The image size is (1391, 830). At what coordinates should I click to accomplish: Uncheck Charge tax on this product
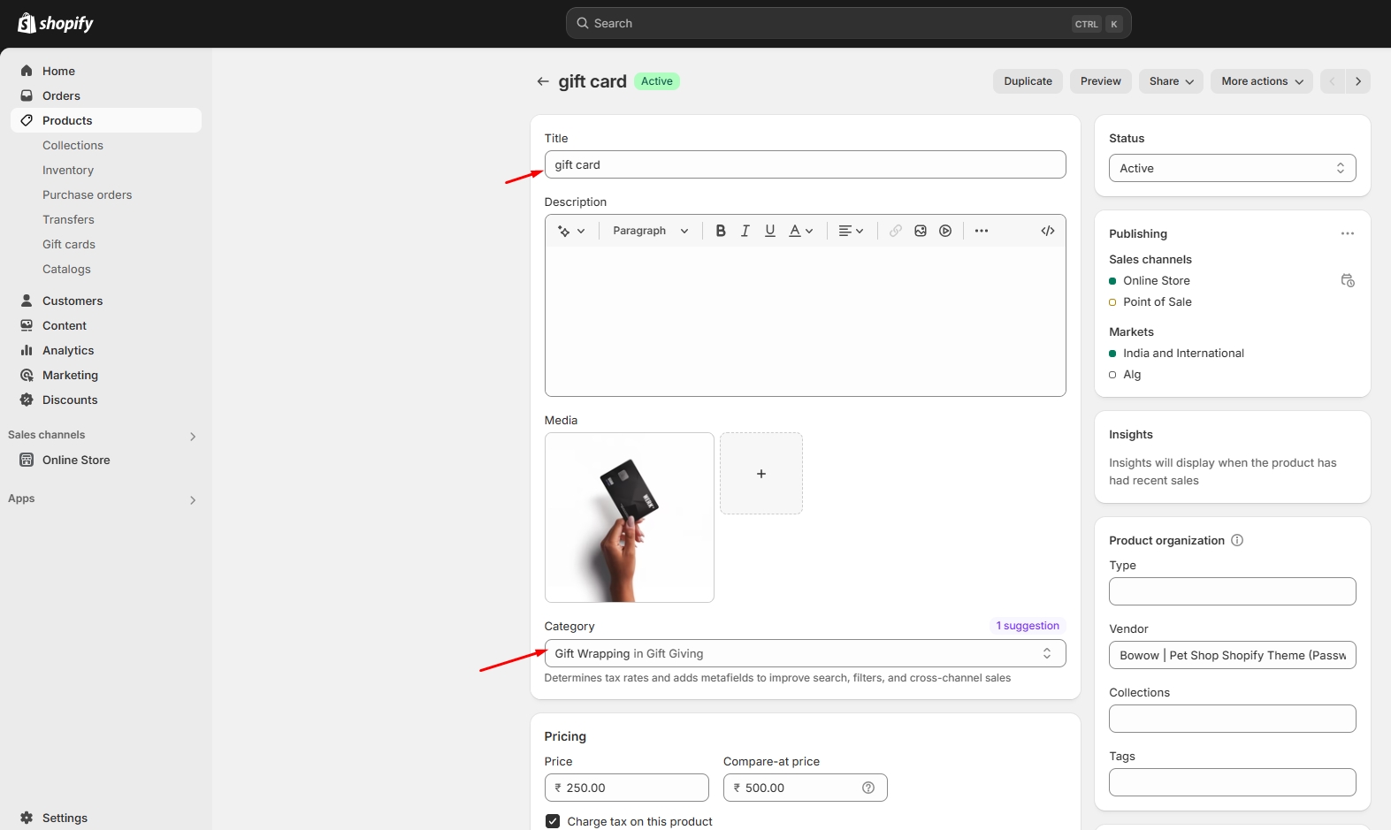pos(553,821)
